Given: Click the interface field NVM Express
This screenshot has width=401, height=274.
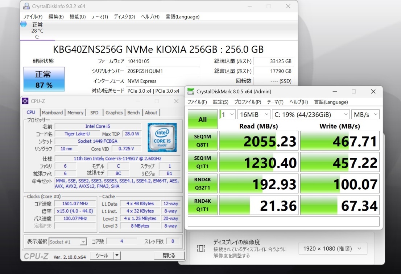Looking at the screenshot, I should point(163,81).
